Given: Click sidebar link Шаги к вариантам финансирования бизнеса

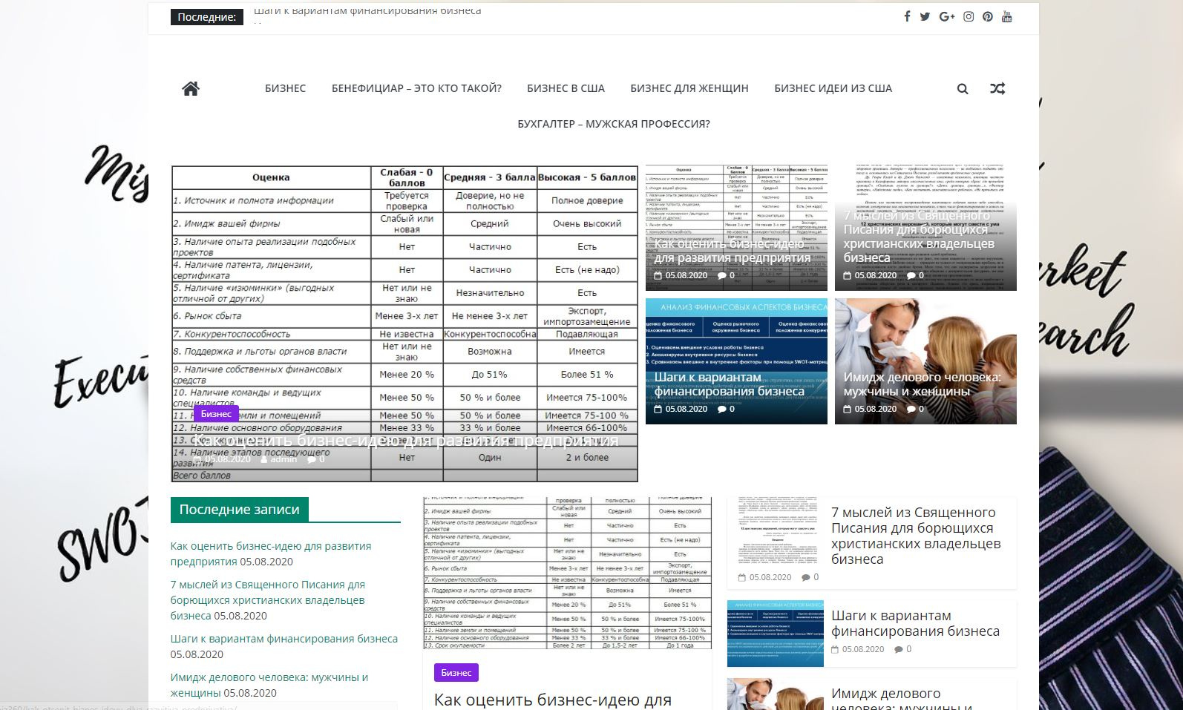Looking at the screenshot, I should (284, 639).
